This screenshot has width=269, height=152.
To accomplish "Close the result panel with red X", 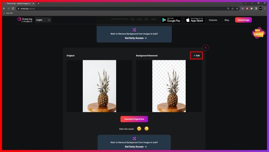I will (x=206, y=48).
